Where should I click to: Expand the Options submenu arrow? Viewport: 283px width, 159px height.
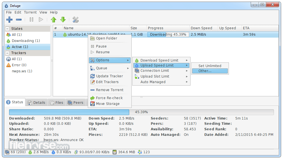pyautogui.click(x=128, y=60)
